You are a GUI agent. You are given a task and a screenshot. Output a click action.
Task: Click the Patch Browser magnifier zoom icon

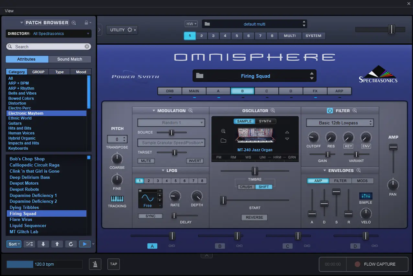tap(74, 23)
